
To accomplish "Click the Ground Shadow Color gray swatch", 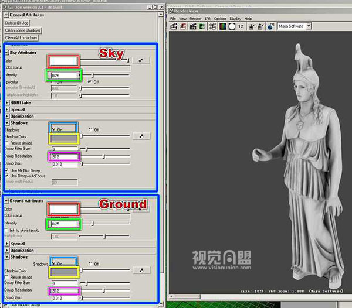I will [64, 272].
